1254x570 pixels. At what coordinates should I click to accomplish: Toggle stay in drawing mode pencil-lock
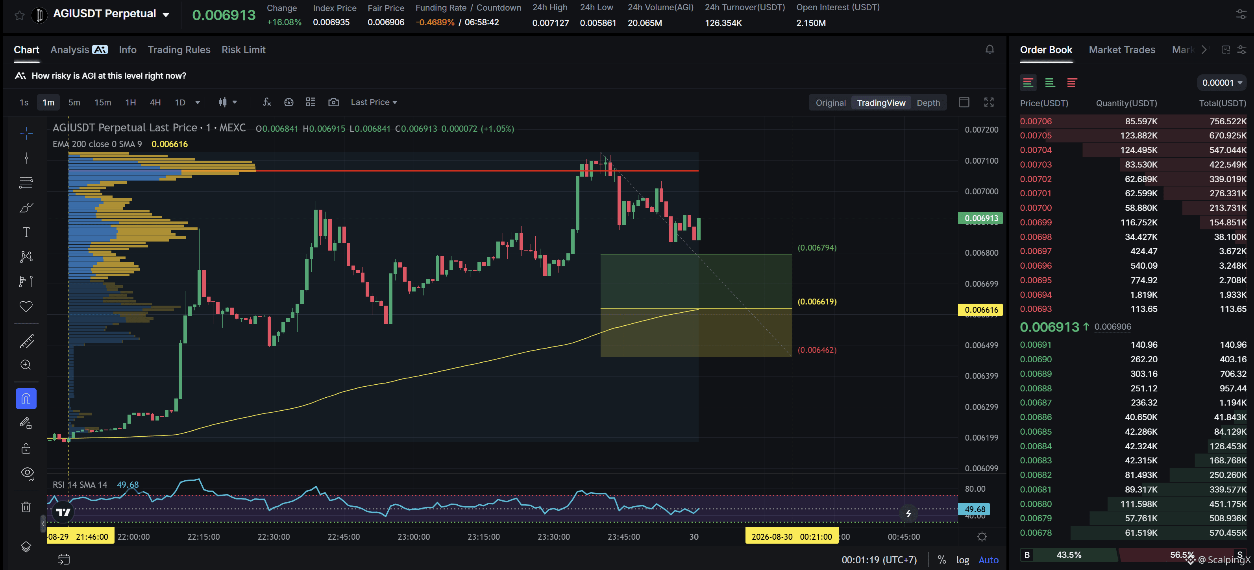26,423
